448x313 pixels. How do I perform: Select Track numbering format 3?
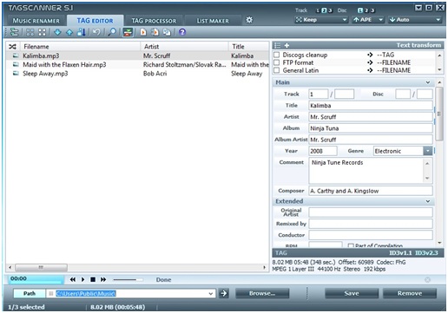330,10
